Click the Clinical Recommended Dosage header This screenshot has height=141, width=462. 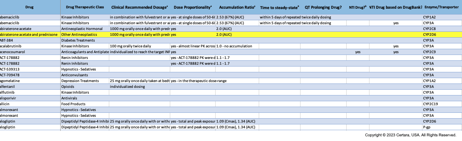(139, 7)
